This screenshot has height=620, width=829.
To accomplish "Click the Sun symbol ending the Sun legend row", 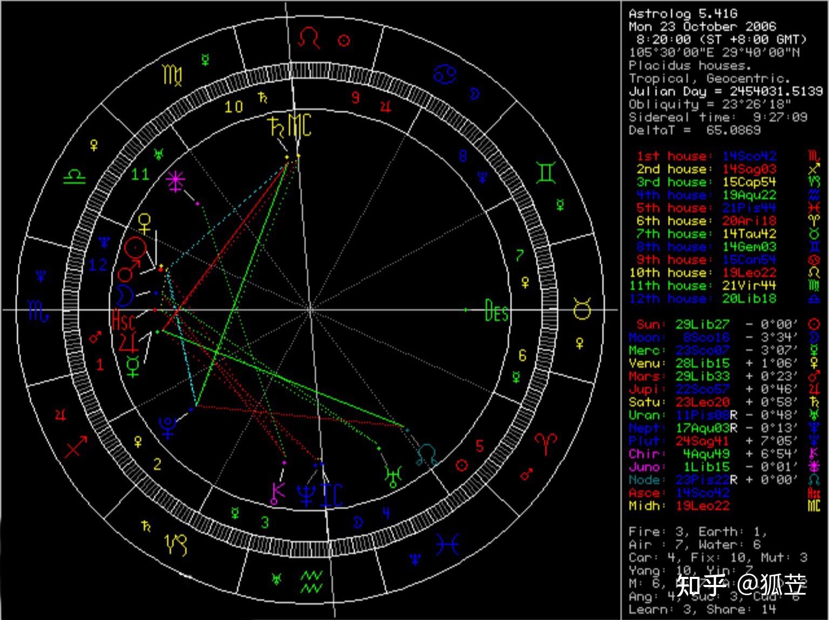I will point(814,324).
